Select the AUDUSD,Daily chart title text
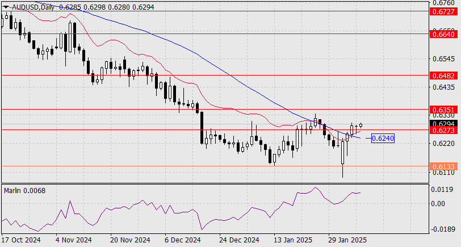Image resolution: width=461 pixels, height=247 pixels. pyautogui.click(x=33, y=7)
